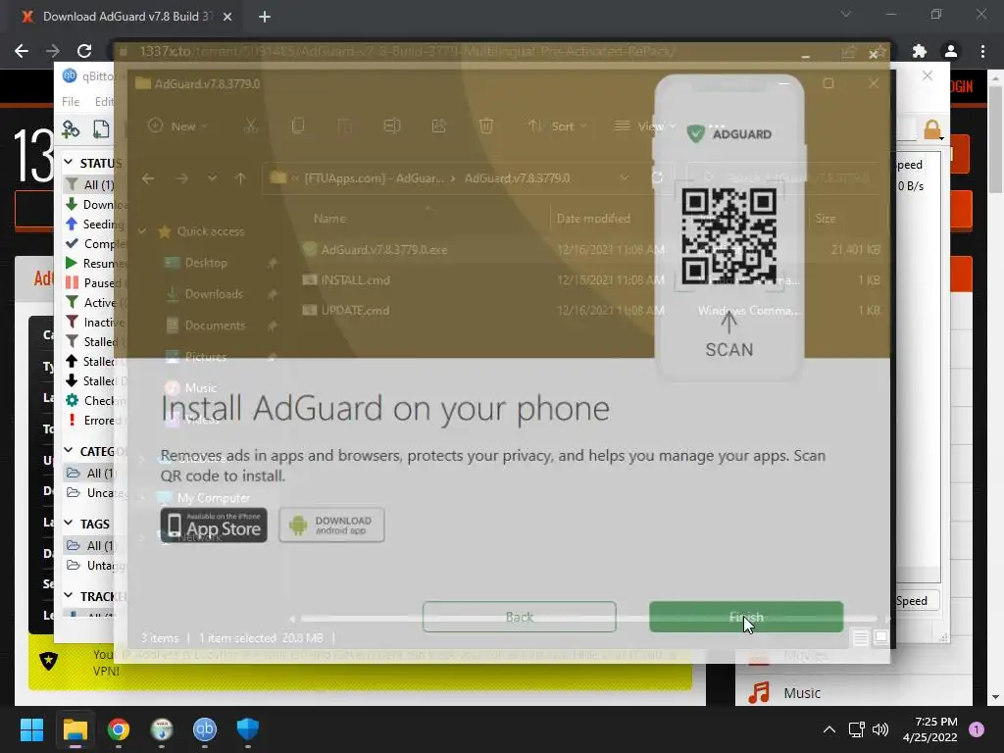
Task: Click the Download android app badge
Action: pyautogui.click(x=331, y=526)
